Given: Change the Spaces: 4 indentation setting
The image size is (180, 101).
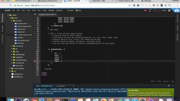Looking at the screenshot, I should tap(166, 81).
